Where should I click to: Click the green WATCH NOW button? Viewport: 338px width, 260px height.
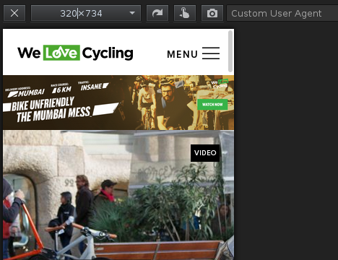click(212, 105)
